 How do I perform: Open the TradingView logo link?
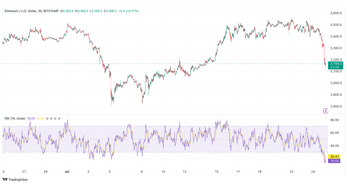15,180
